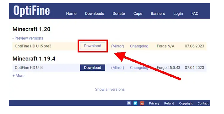Open the Reddit icon in footer

(x=142, y=103)
